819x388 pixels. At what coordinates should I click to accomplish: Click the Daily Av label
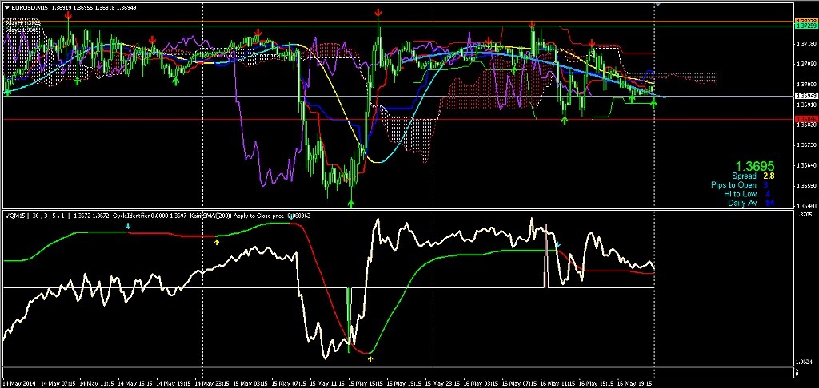(x=742, y=203)
